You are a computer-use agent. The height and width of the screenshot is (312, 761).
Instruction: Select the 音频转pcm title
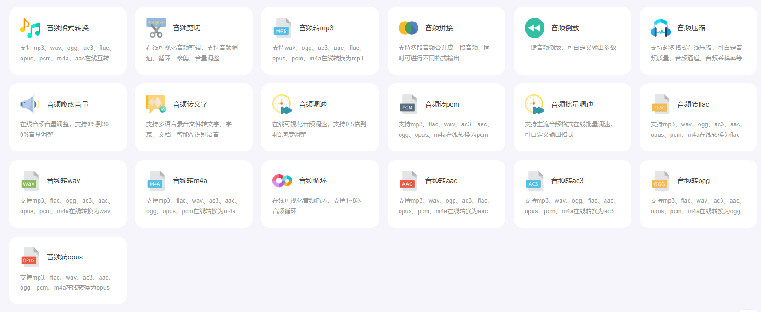[442, 104]
